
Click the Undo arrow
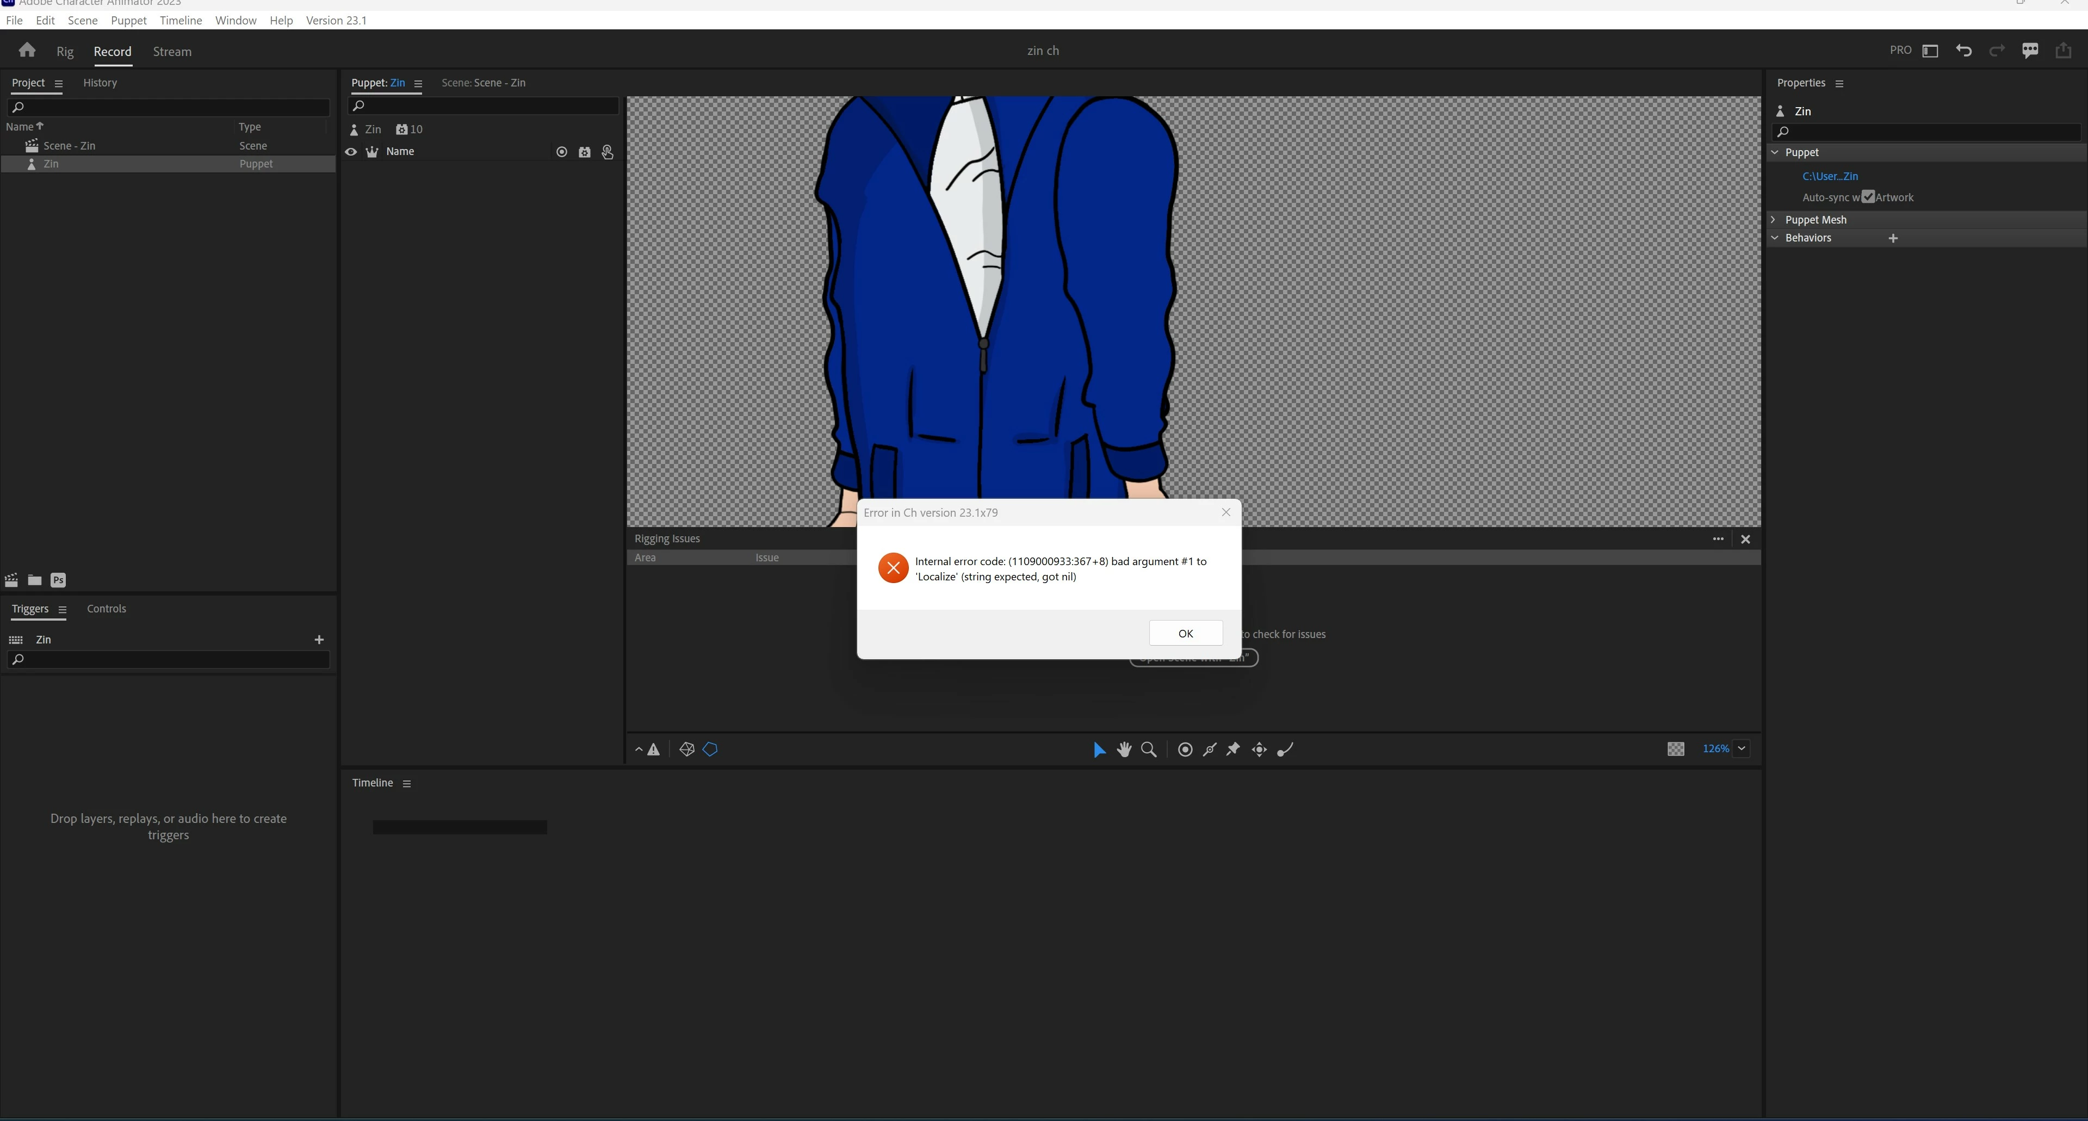click(x=1963, y=50)
